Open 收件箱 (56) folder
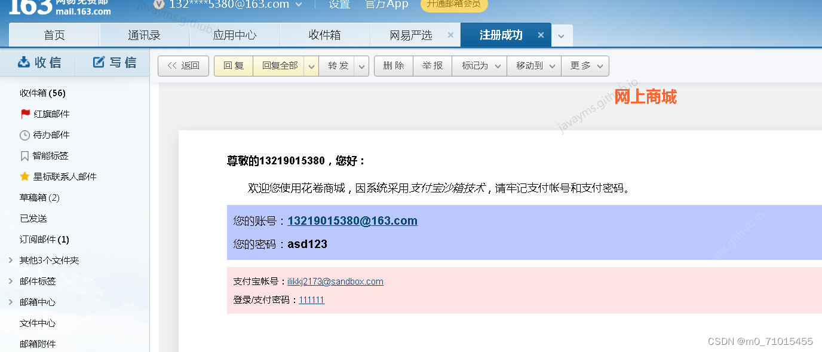822x352 pixels. tap(42, 93)
